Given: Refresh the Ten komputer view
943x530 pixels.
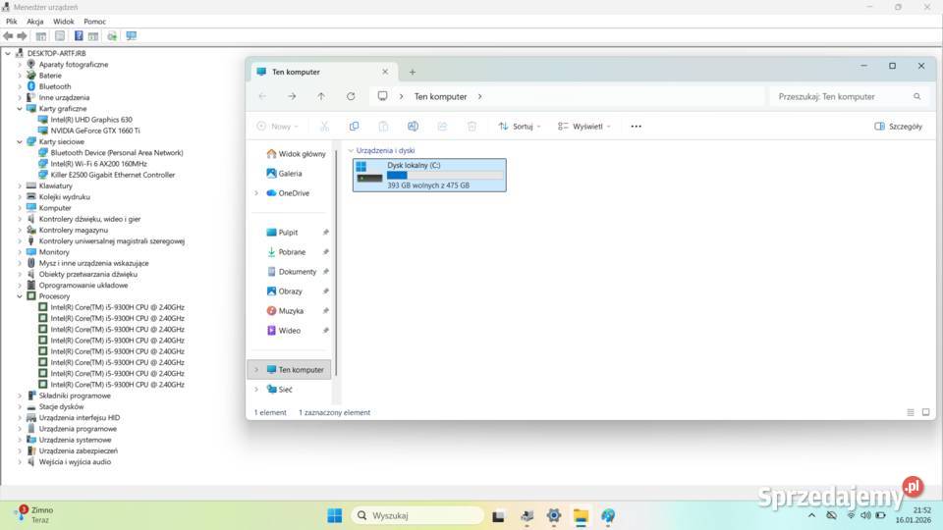Looking at the screenshot, I should pyautogui.click(x=351, y=96).
